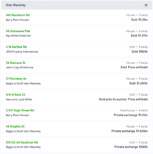The width and height of the screenshot is (153, 154).
Task: Click the Private exchange $1.51m result
Action: (x=130, y=115)
